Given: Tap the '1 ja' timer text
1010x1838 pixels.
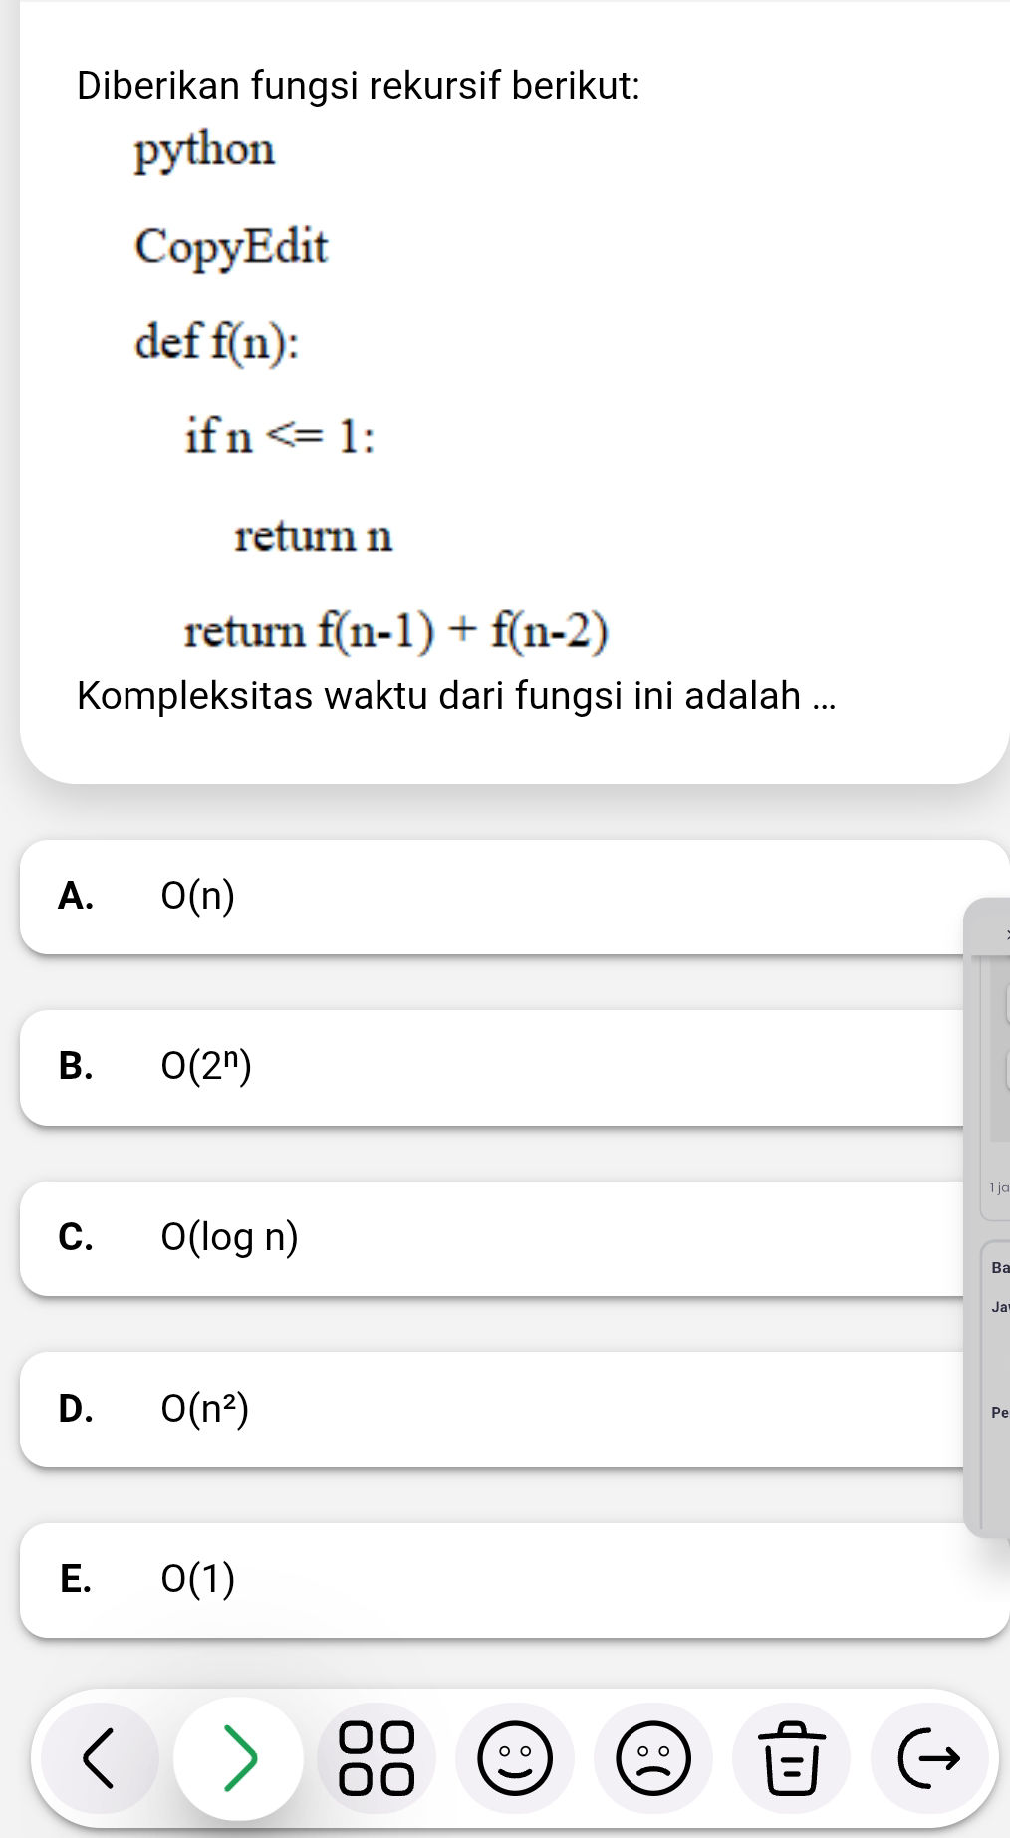Looking at the screenshot, I should click(998, 1187).
